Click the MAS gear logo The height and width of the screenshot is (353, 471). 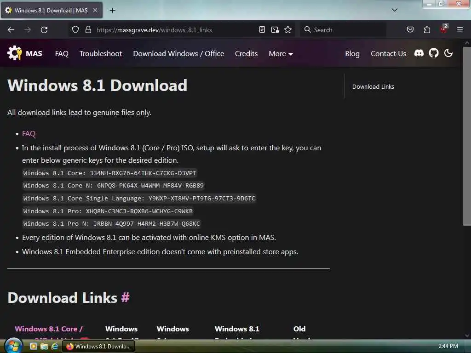click(14, 53)
